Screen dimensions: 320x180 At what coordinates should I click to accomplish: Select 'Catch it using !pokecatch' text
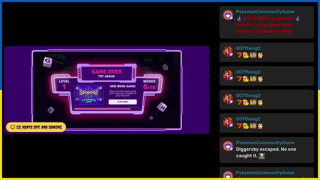point(264,25)
